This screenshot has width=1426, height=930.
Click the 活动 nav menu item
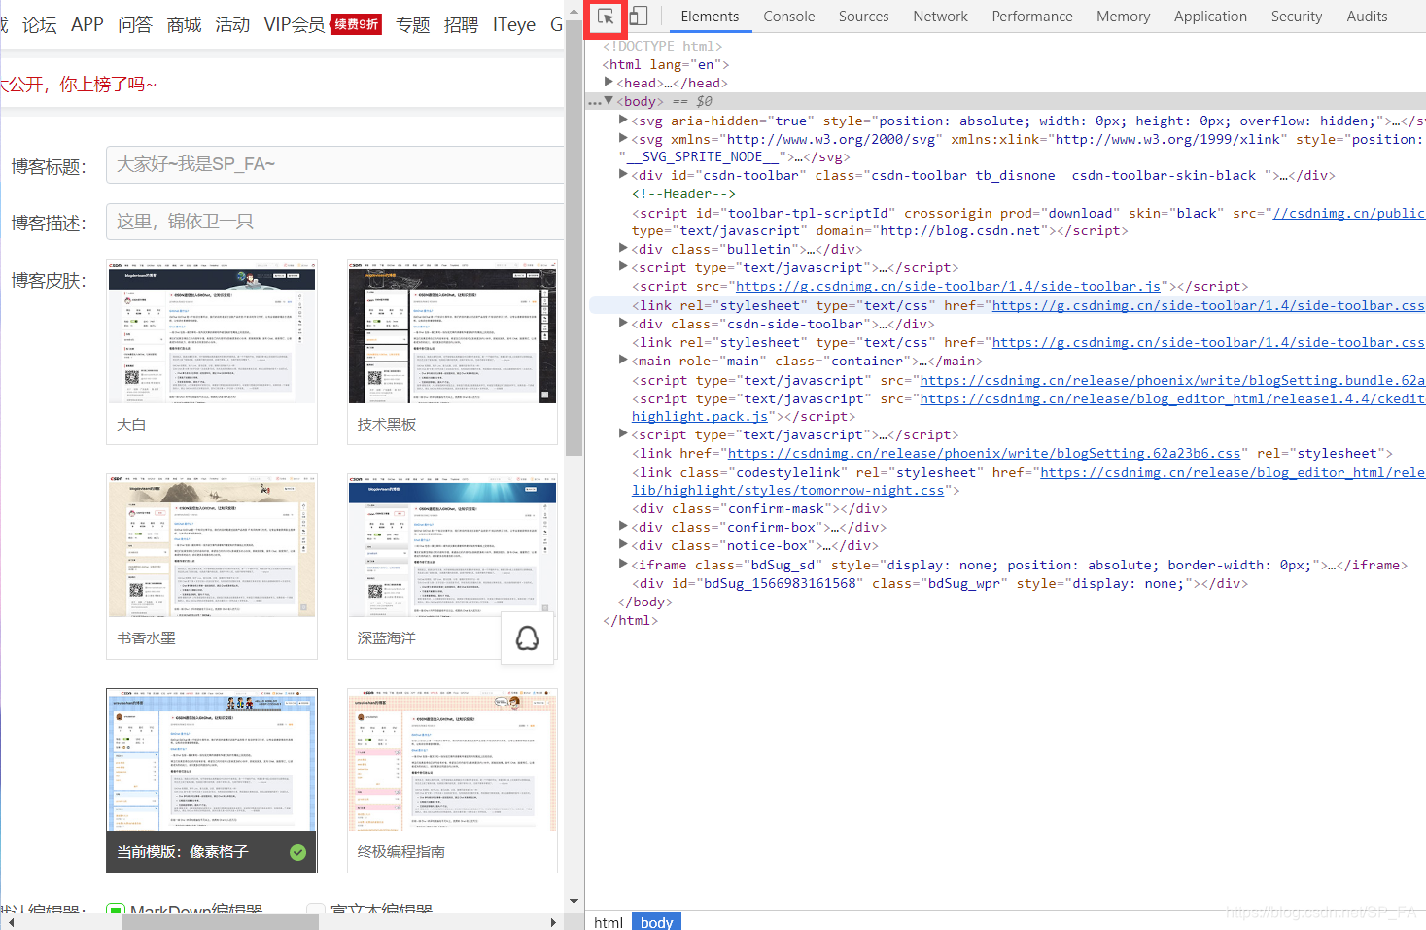tap(232, 24)
